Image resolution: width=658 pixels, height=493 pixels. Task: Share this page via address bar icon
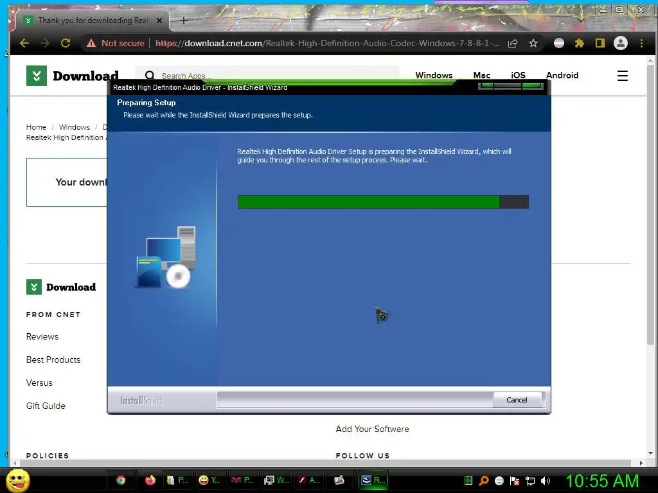click(x=513, y=43)
